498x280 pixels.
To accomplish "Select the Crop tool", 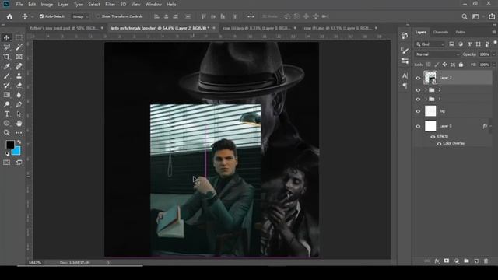I will click(7, 57).
